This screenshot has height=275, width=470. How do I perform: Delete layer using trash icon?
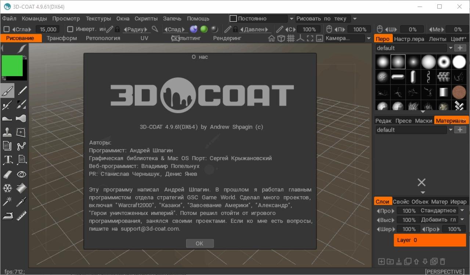442,261
